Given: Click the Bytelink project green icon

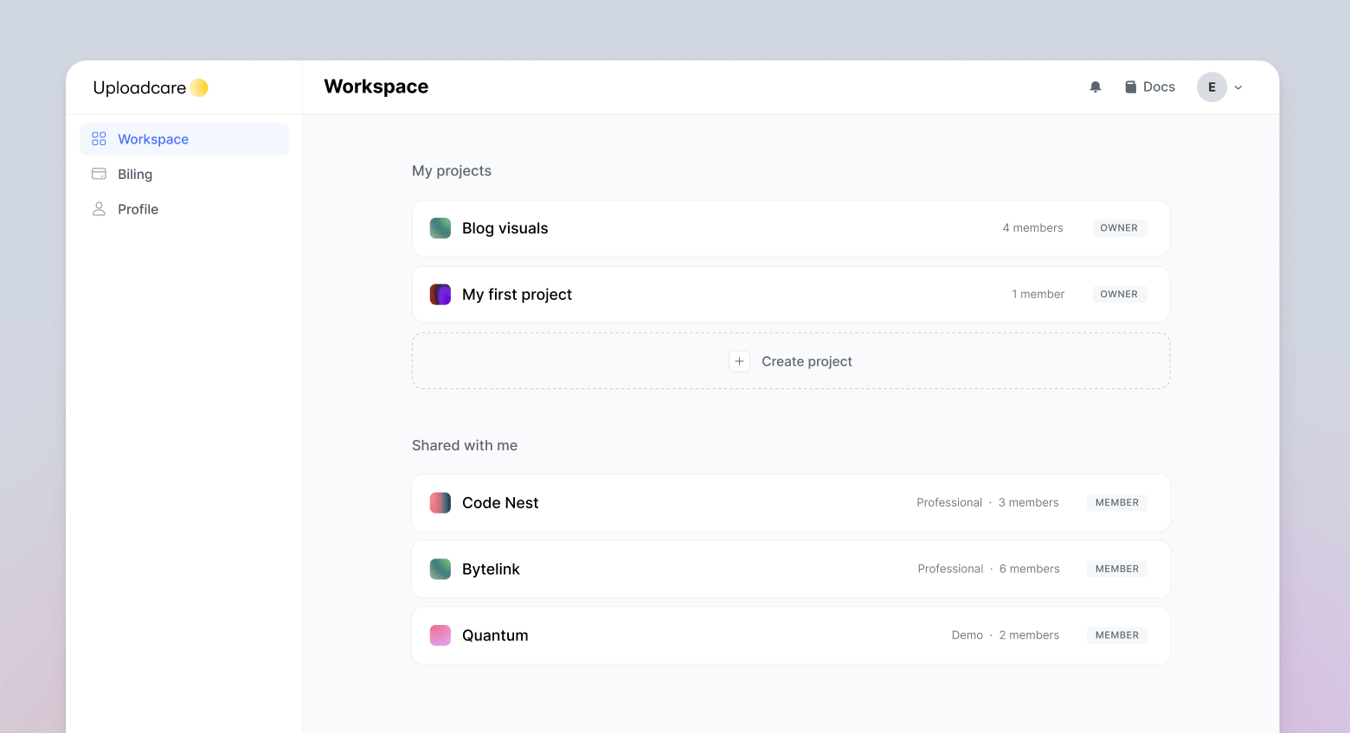Looking at the screenshot, I should [x=440, y=569].
